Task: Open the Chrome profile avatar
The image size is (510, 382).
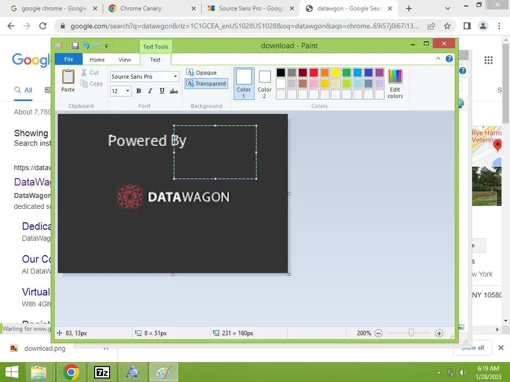Action: [483, 26]
